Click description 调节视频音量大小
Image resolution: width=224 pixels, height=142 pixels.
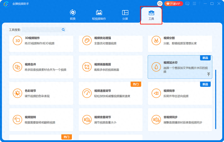[x=105, y=122]
